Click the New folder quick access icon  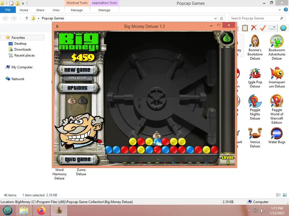pyautogui.click(x=17, y=3)
